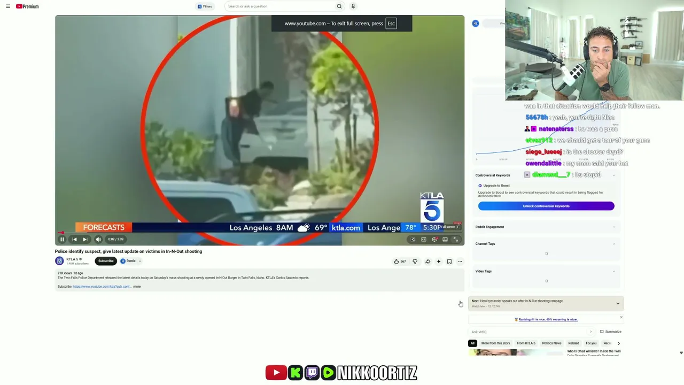Submit the Ask vidIQ arrow button

coord(590,332)
